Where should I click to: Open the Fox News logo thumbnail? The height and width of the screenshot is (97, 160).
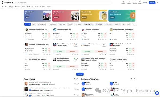point(55,45)
